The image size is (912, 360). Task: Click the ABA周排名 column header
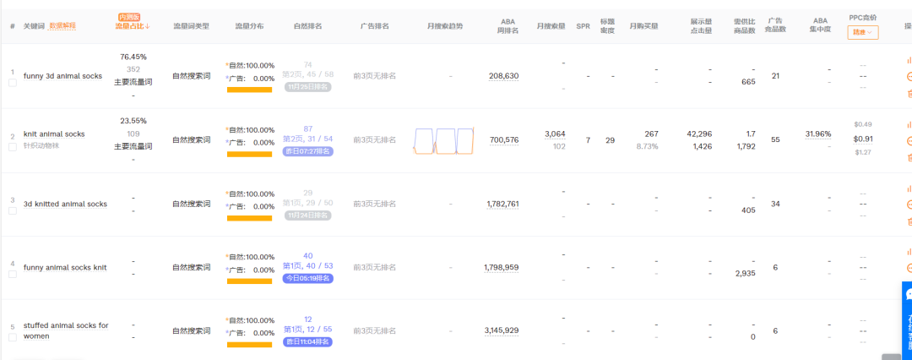click(x=507, y=26)
